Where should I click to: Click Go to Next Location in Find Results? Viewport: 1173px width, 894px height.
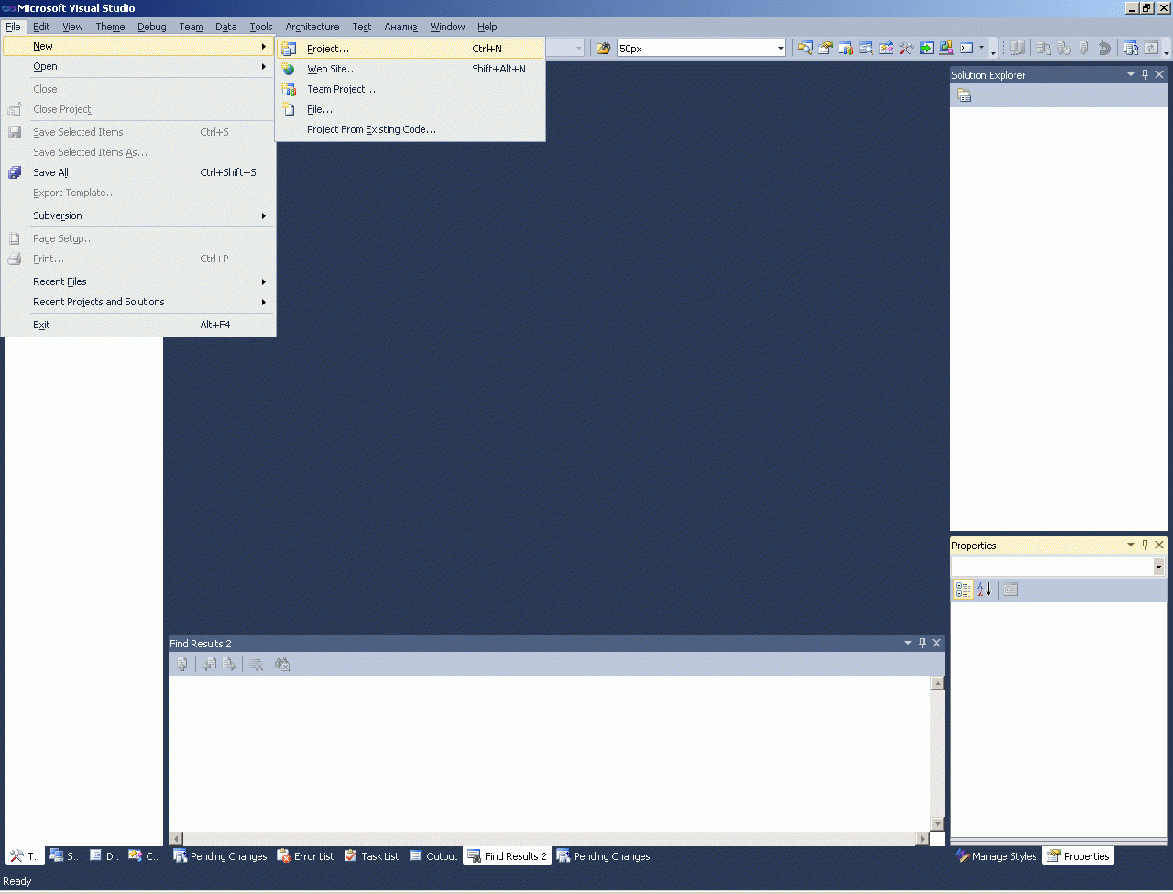tap(229, 664)
